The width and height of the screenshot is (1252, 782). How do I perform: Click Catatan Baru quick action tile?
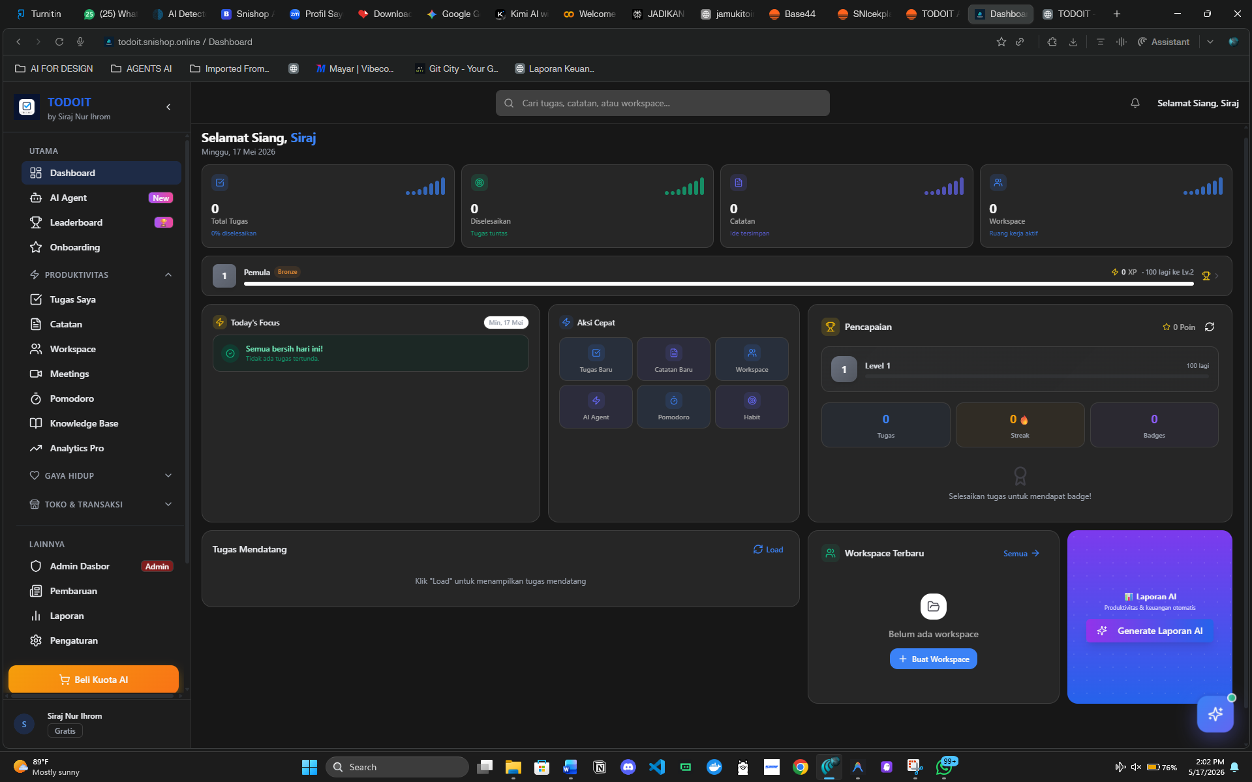point(673,359)
